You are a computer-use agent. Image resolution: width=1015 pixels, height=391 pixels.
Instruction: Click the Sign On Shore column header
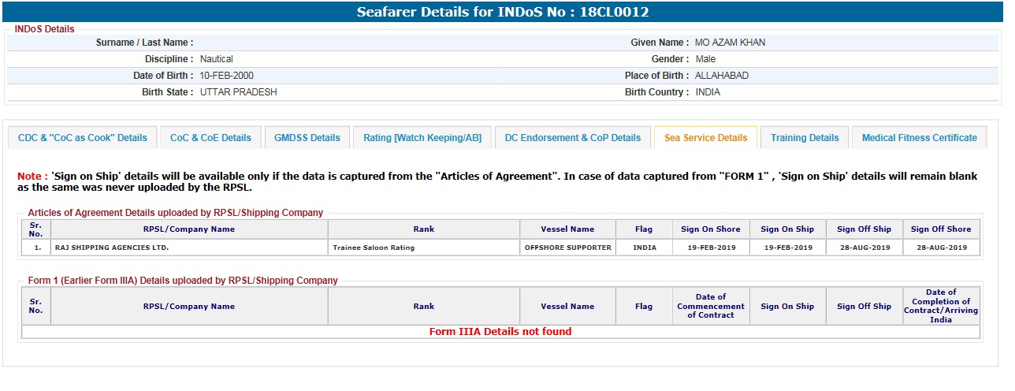(x=710, y=229)
